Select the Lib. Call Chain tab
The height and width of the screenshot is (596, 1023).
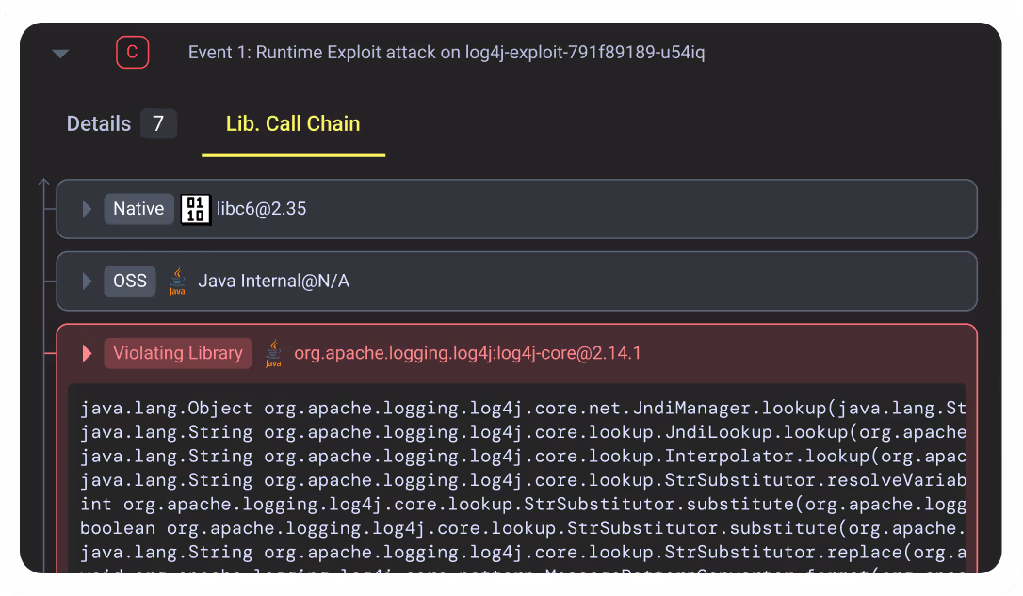293,123
